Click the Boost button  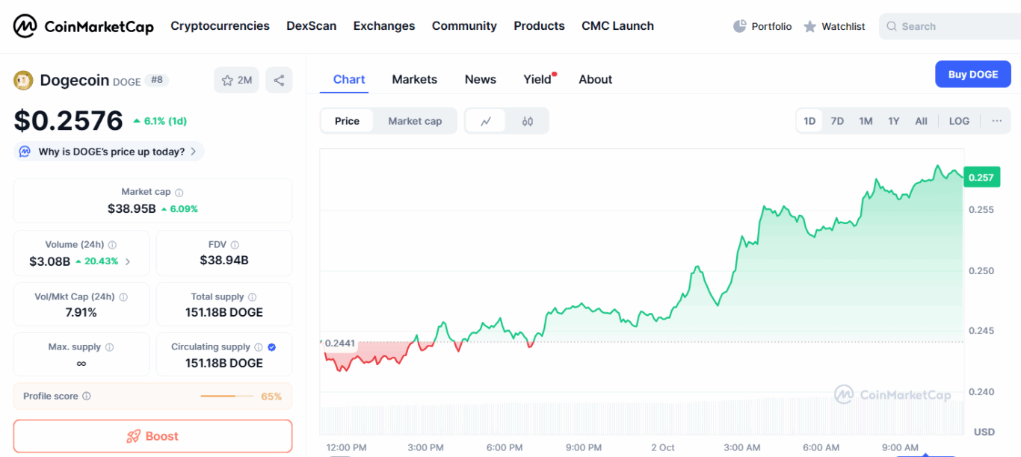[152, 436]
